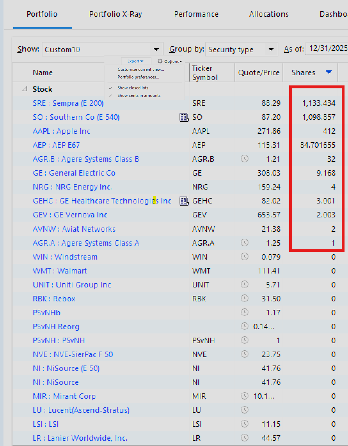
Task: Click clock icon in the LR row
Action: point(245,438)
